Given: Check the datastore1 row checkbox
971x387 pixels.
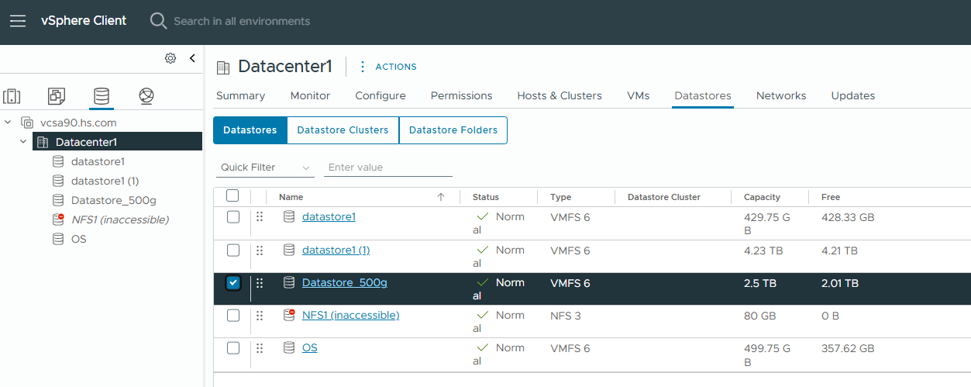Looking at the screenshot, I should pyautogui.click(x=233, y=217).
